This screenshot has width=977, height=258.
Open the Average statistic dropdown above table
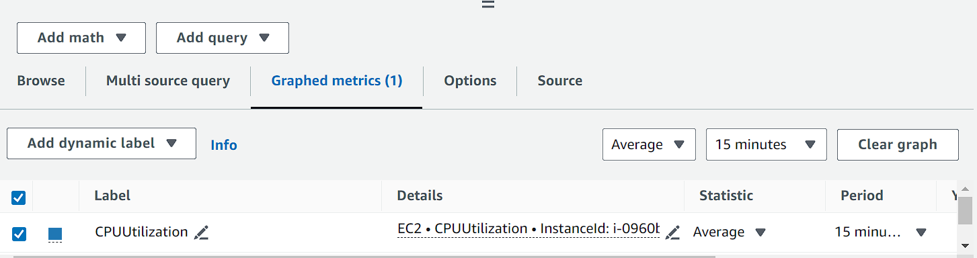click(649, 144)
